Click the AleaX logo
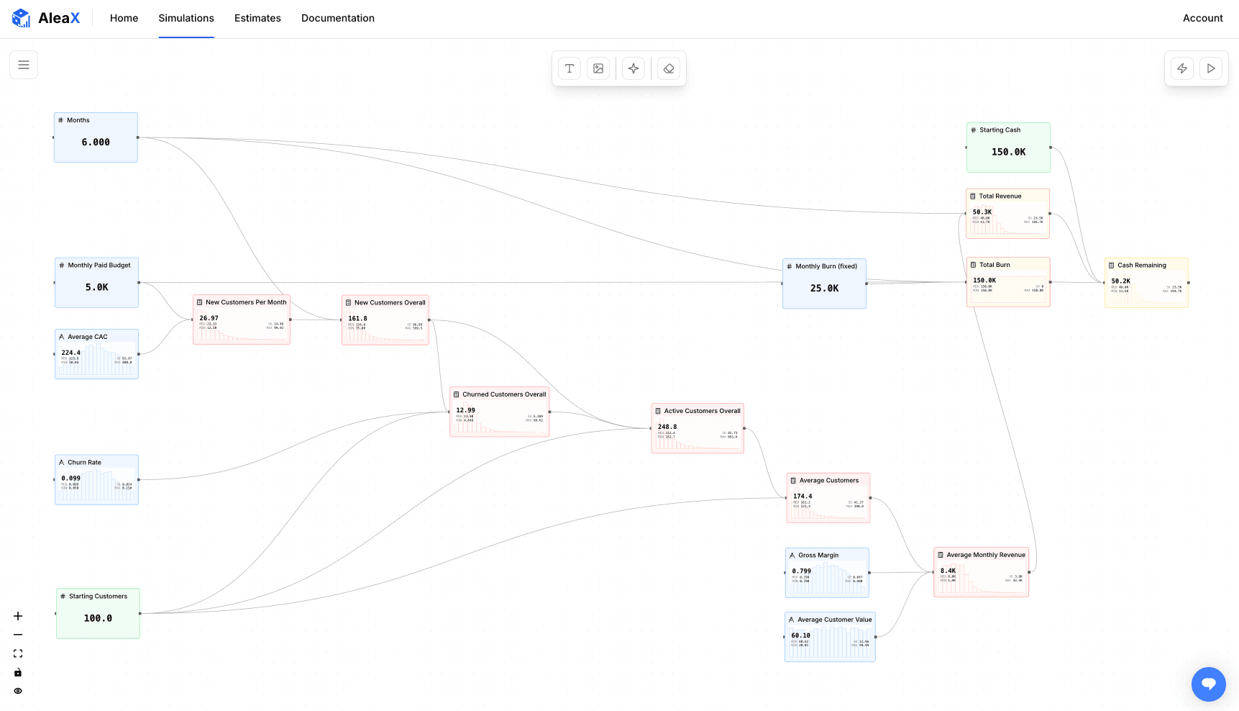 [x=46, y=18]
